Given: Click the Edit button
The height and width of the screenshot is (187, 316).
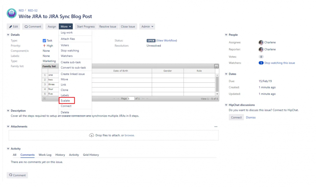Looking at the screenshot, I should pyautogui.click(x=14, y=27).
